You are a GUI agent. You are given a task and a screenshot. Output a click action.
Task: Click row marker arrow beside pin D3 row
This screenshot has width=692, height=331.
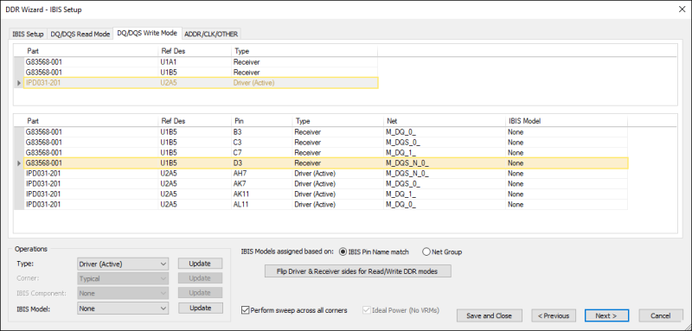(x=18, y=163)
